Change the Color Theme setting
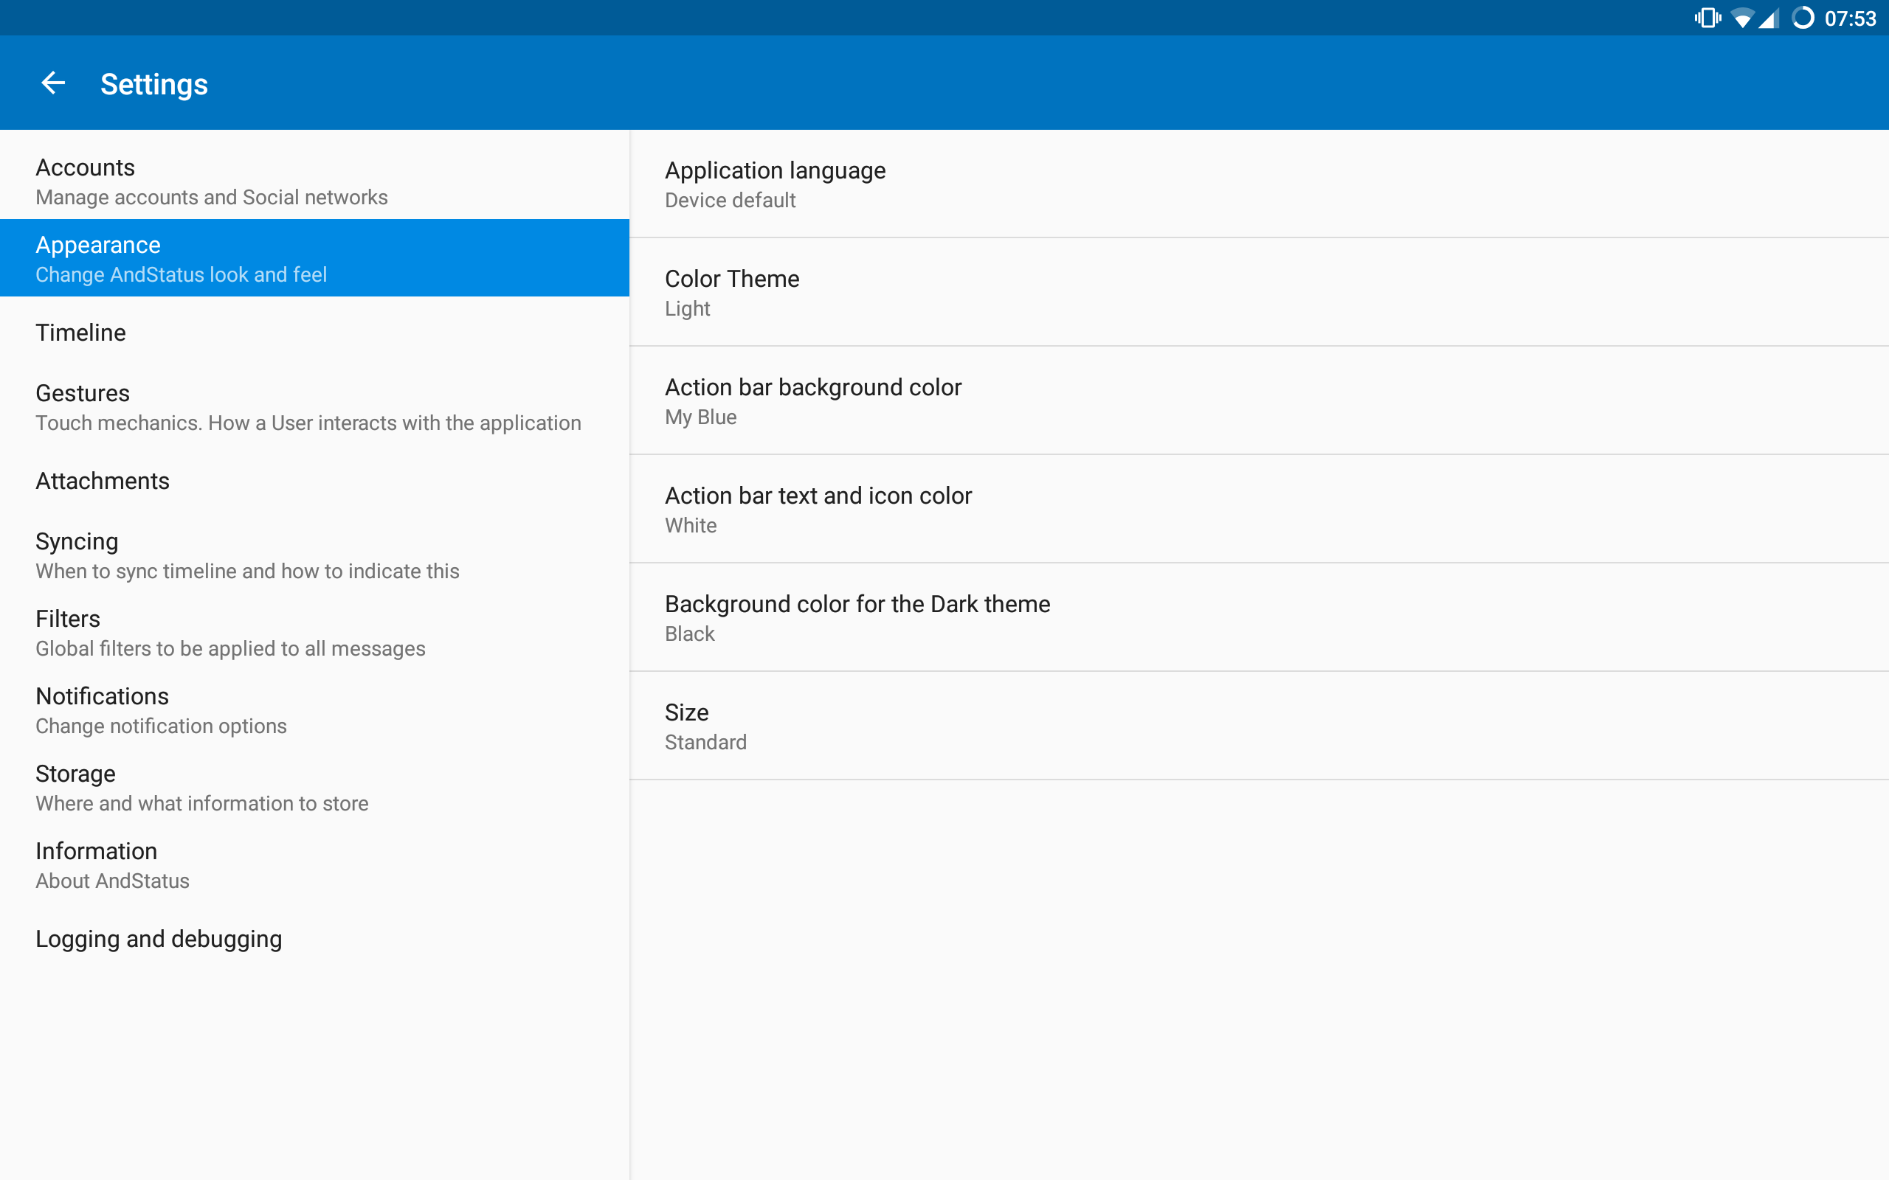The width and height of the screenshot is (1889, 1180). coord(1258,293)
